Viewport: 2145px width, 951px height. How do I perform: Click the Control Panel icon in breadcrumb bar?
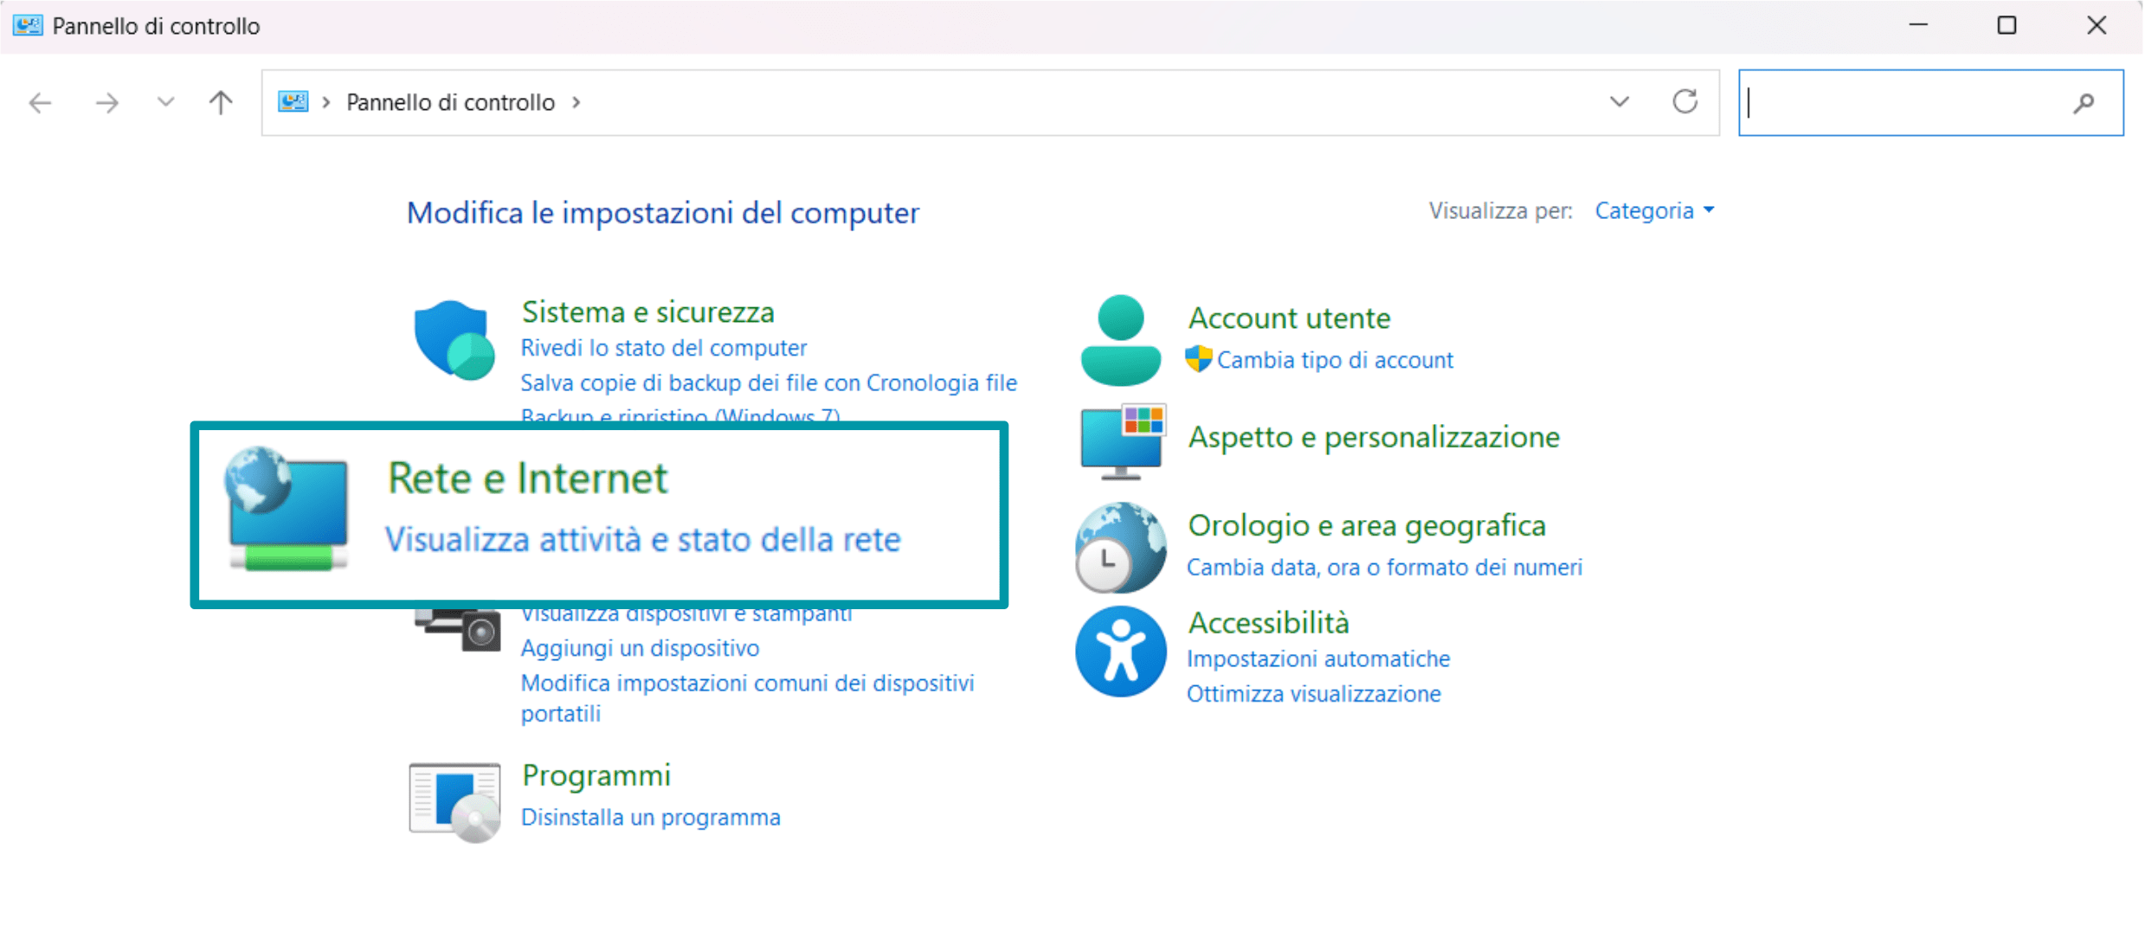pos(293,101)
